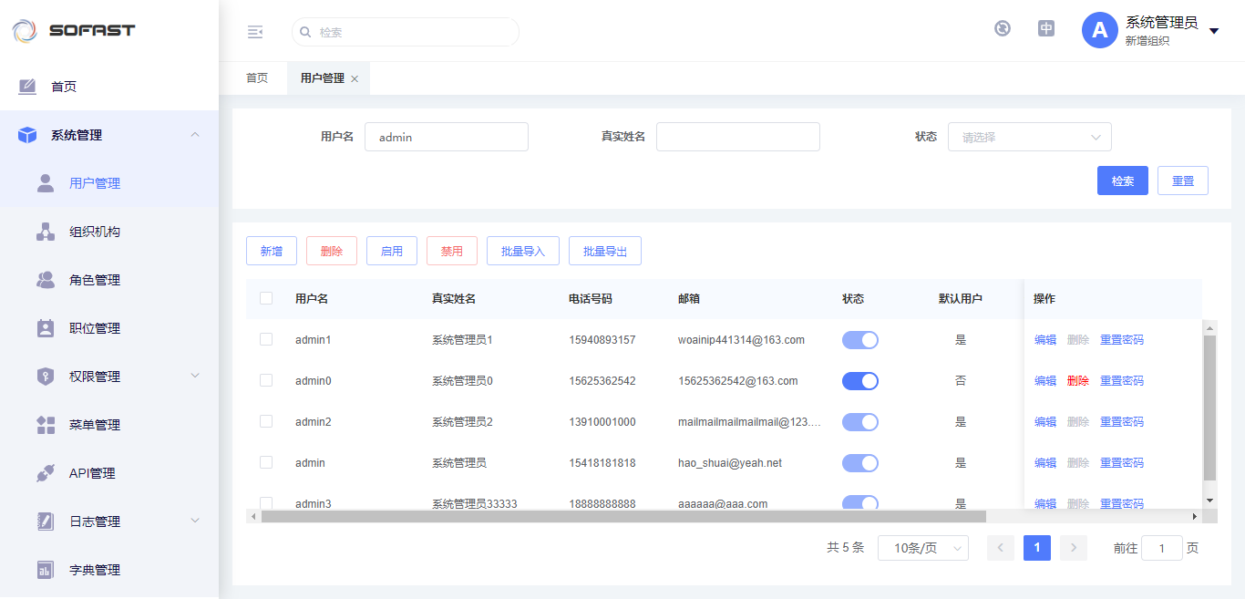Select all rows with header checkbox
1245x599 pixels.
(266, 298)
